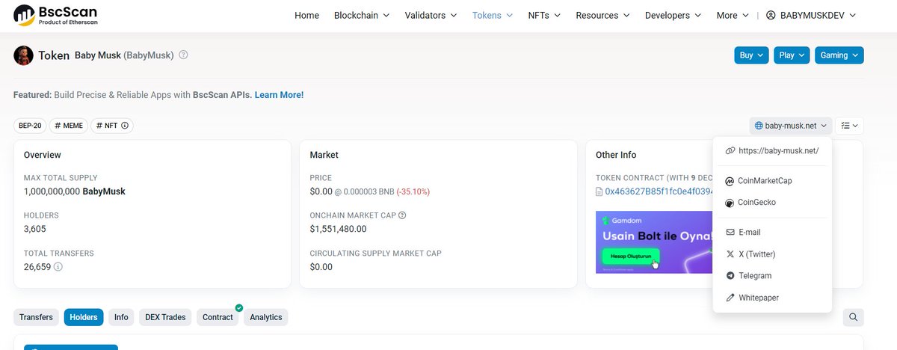This screenshot has width=897, height=350.
Task: Open token contract address 0x463627B85f1fc0e4f0394
Action: (658, 192)
